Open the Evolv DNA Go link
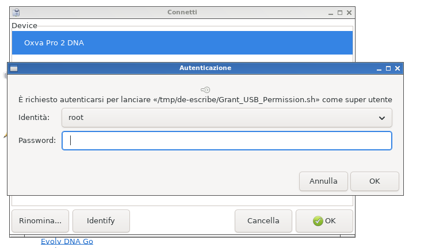Image resolution: width=428 pixels, height=248 pixels. [67, 242]
